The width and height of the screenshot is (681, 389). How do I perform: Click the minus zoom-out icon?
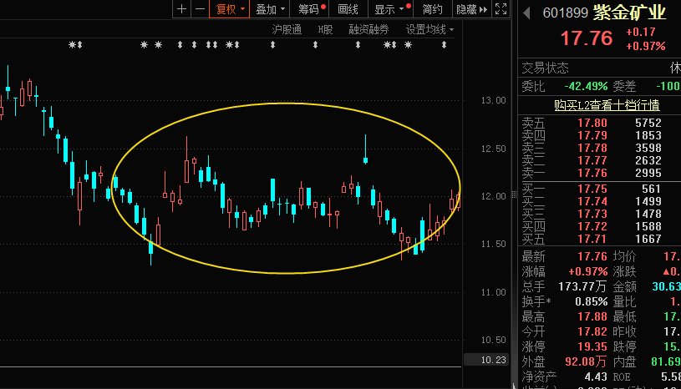pyautogui.click(x=199, y=9)
